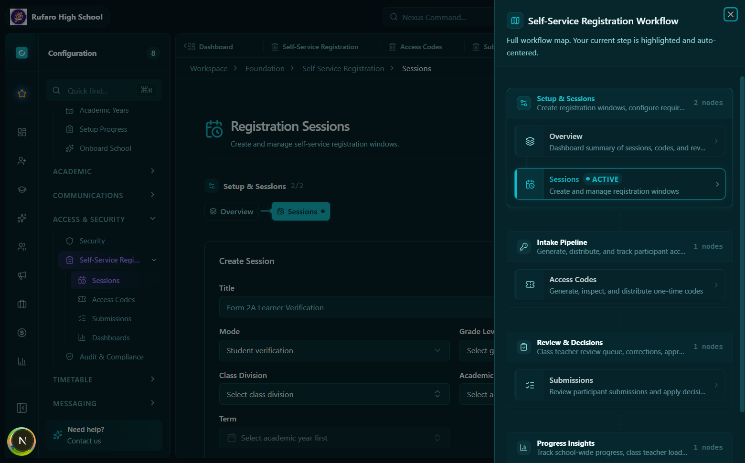The width and height of the screenshot is (745, 463).
Task: Expand the COMMUNICATIONS sidebar section
Action: tap(105, 195)
